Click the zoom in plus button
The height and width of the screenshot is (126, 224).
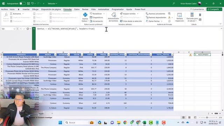(x=217, y=118)
